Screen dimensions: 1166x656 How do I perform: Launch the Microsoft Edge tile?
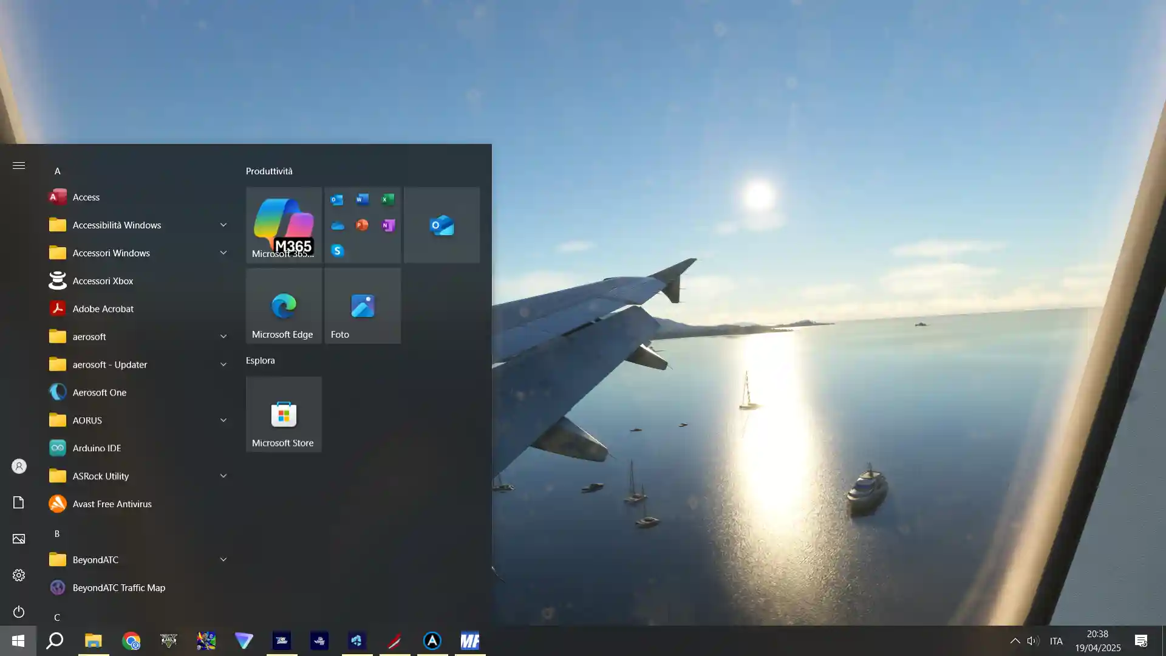(284, 306)
